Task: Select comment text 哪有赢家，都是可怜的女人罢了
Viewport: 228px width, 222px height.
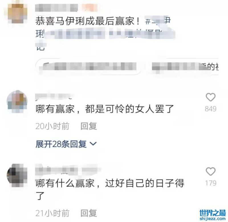Action: tap(105, 109)
